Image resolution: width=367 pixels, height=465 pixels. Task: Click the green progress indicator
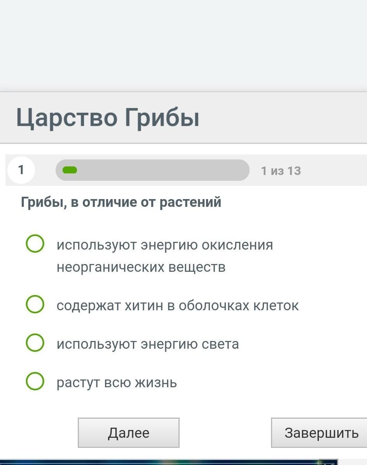tap(70, 170)
